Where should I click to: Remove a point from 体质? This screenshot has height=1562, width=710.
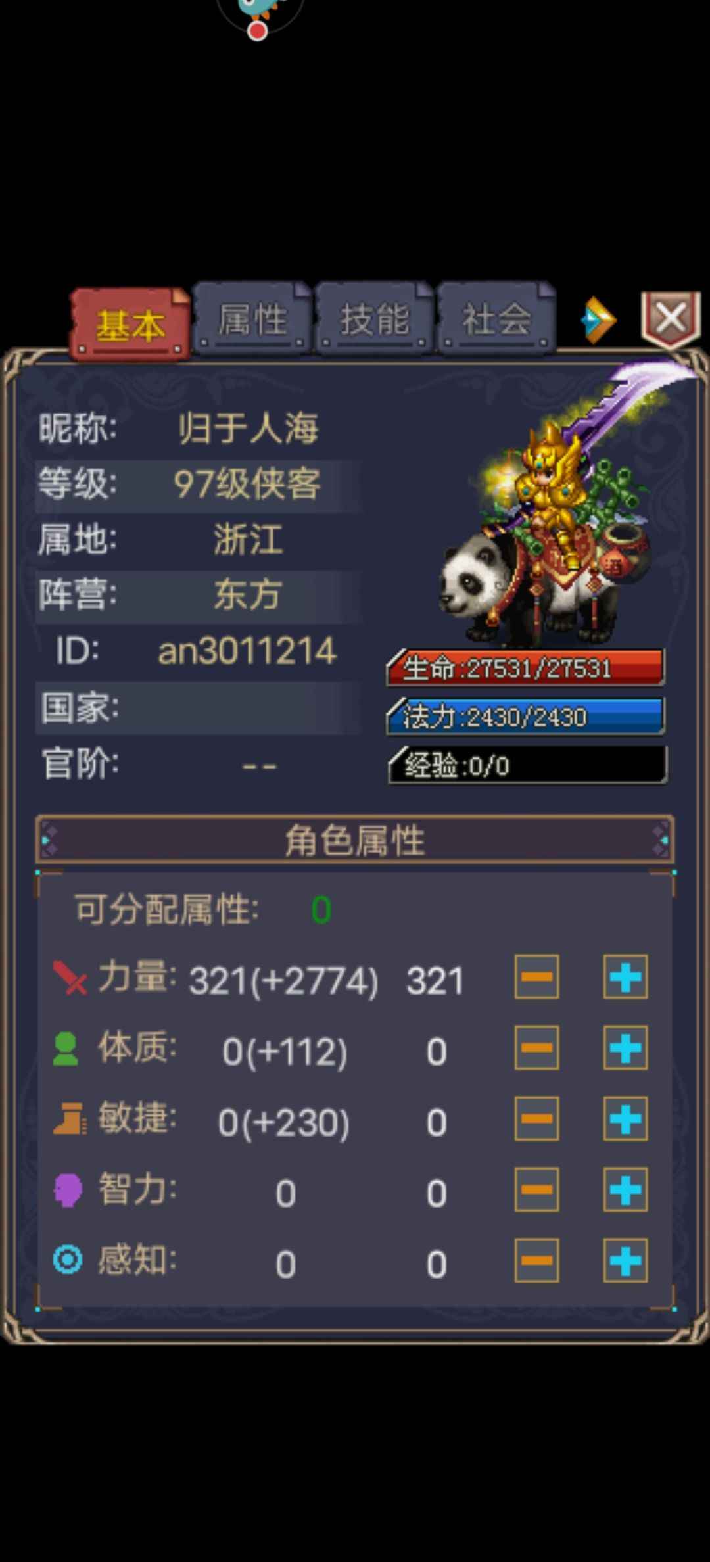(537, 1048)
